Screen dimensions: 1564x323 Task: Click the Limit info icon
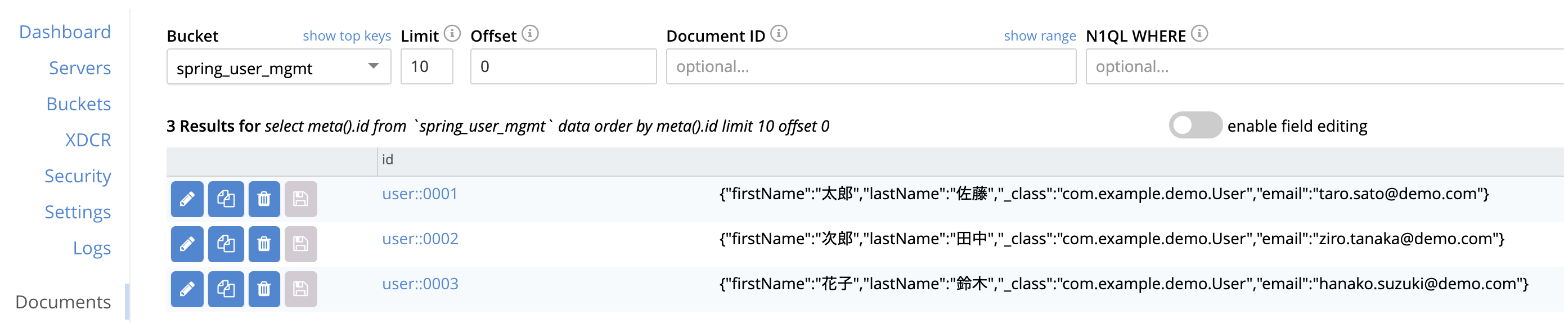452,33
